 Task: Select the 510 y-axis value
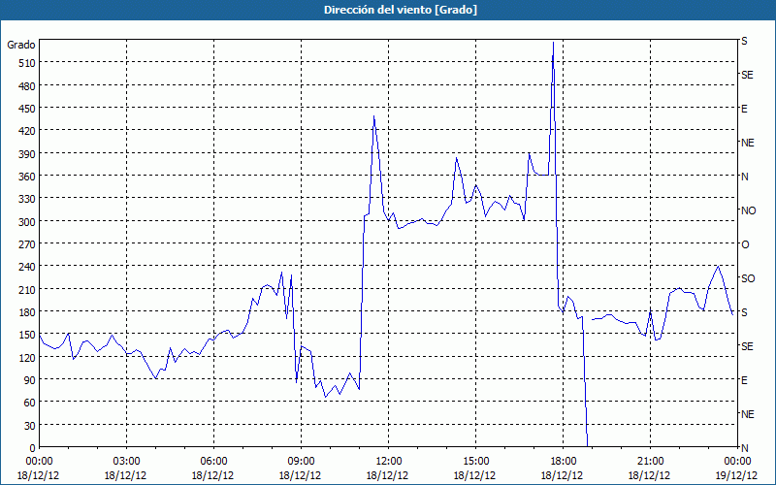click(x=28, y=63)
